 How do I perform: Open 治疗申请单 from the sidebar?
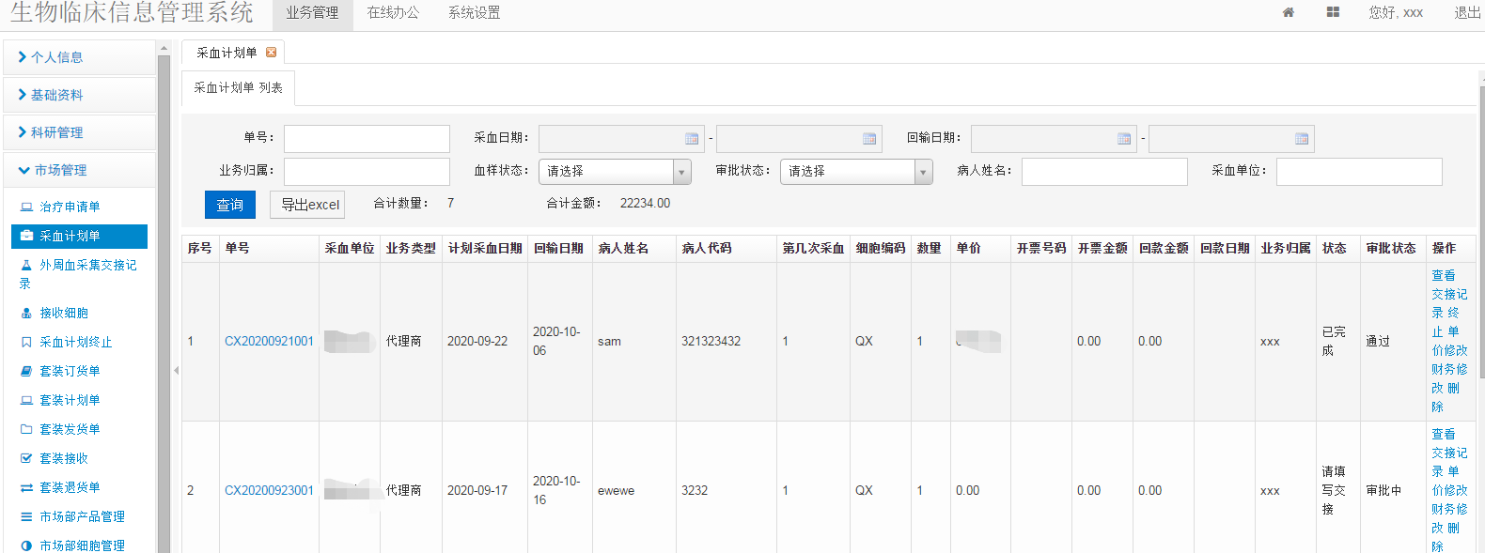[70, 207]
